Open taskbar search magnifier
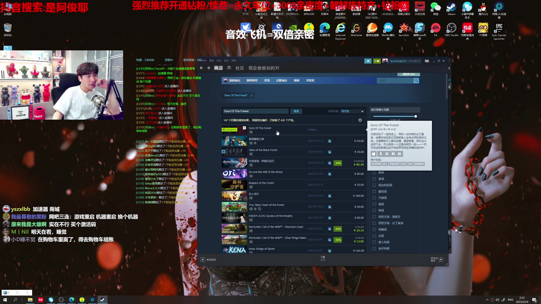The height and width of the screenshot is (304, 541). (x=15, y=300)
